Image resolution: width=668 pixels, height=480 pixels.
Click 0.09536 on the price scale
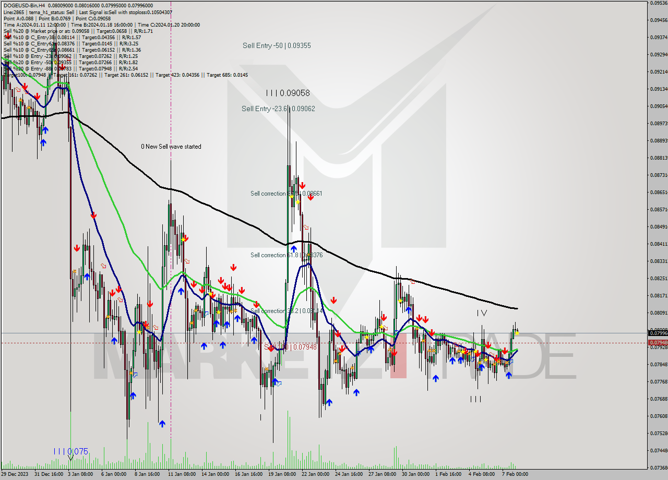659,3
